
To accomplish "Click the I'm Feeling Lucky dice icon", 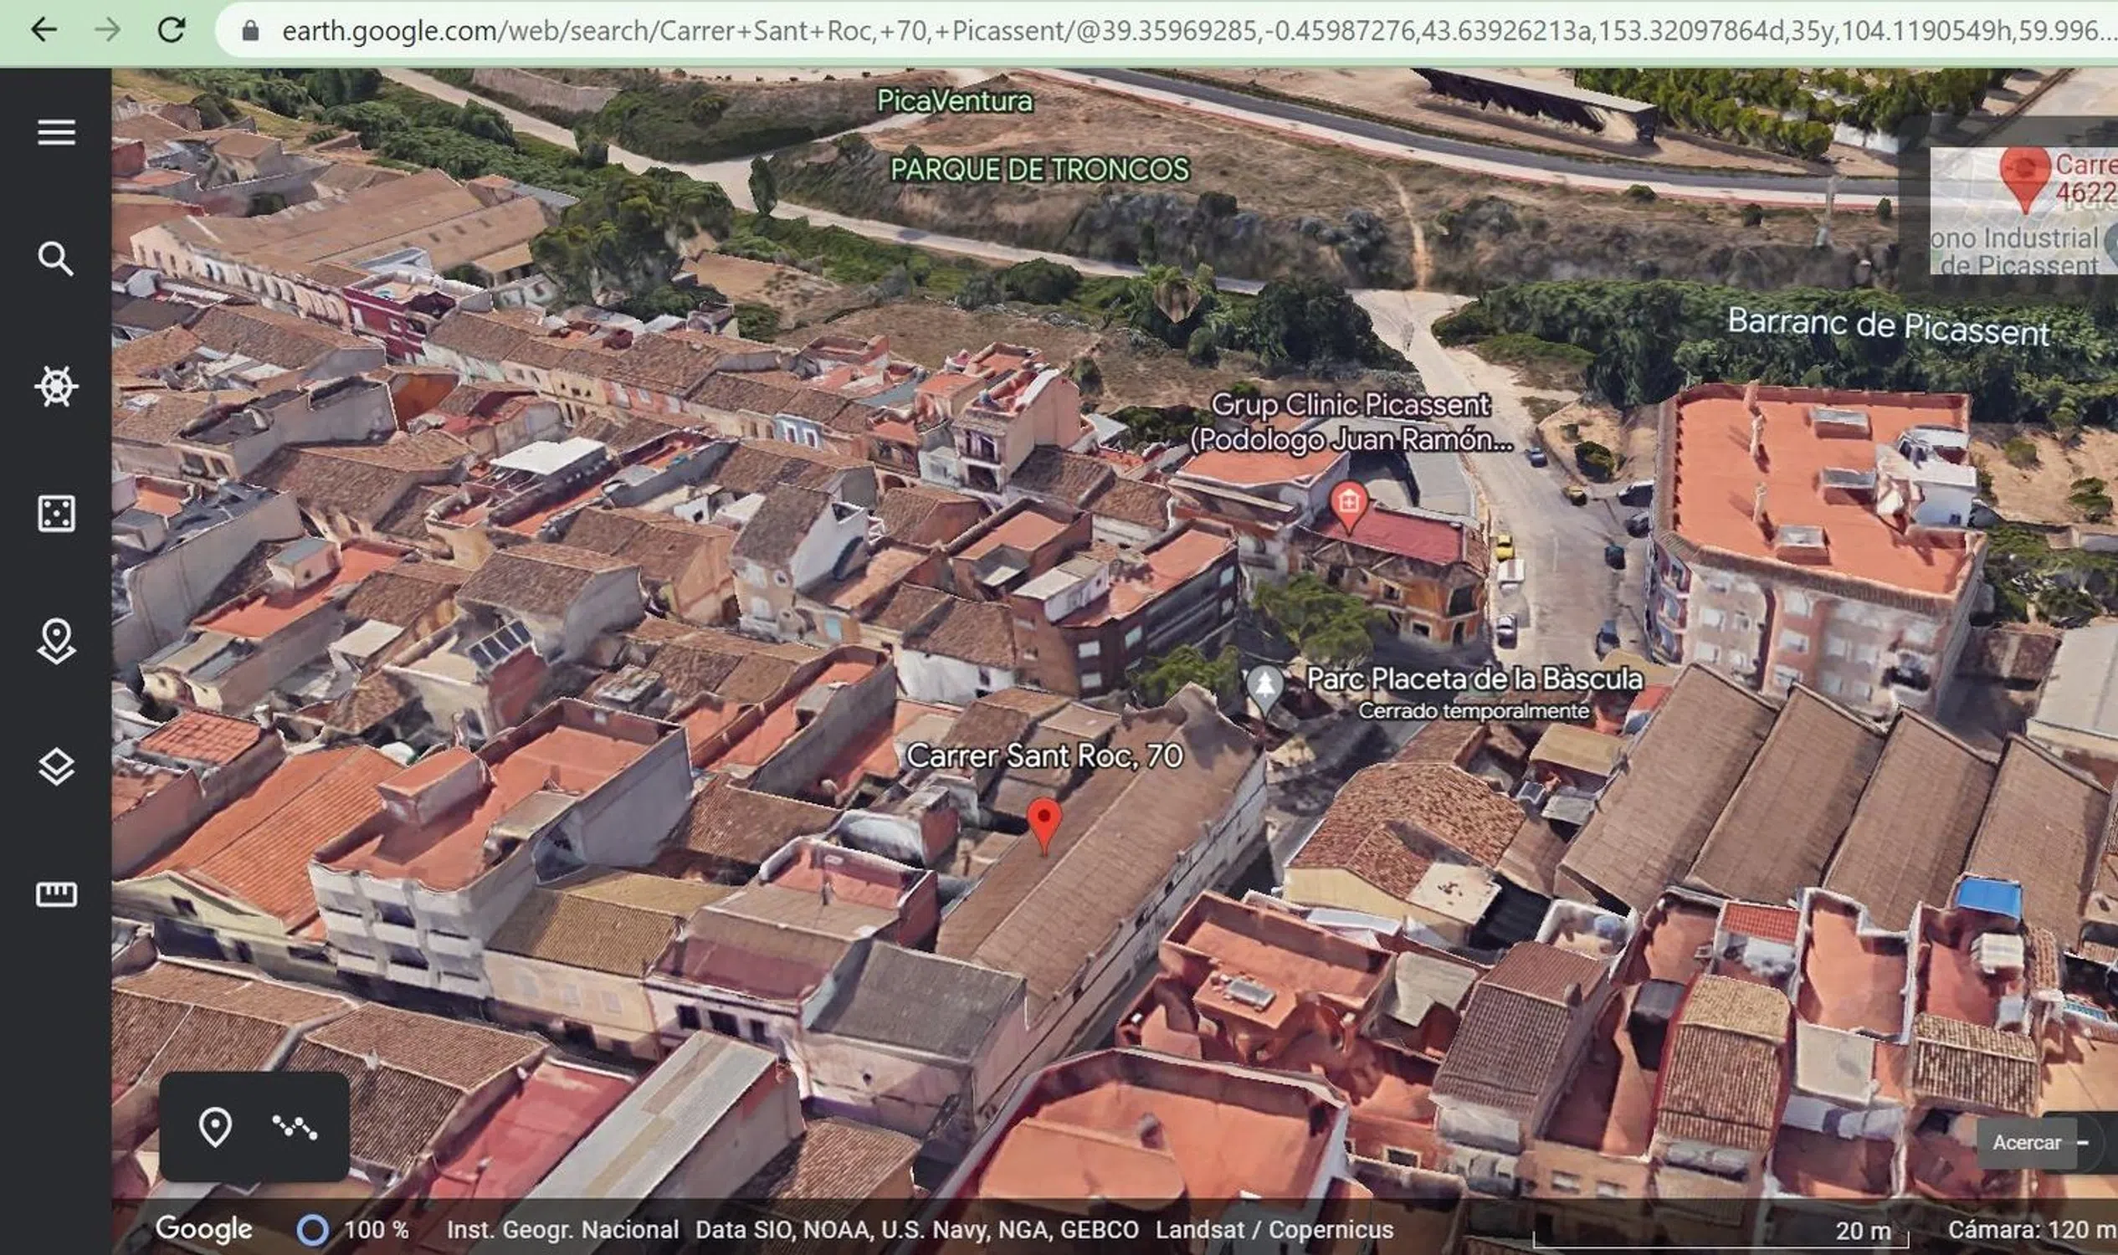I will (x=56, y=514).
